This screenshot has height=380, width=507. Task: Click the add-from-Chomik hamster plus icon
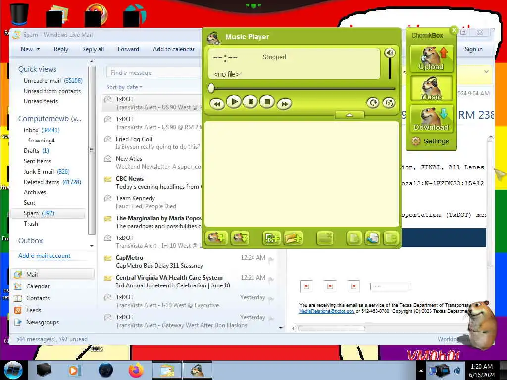coord(216,238)
